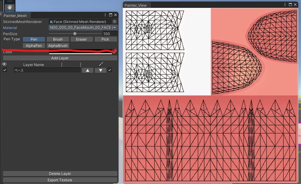Move ベース layer up with arrow

[88, 70]
